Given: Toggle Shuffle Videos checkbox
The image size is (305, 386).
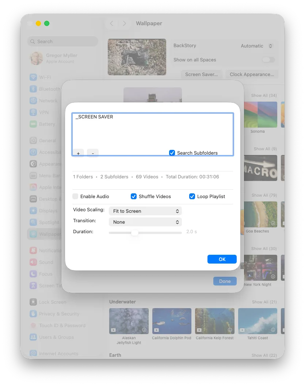Looking at the screenshot, I should click(134, 196).
